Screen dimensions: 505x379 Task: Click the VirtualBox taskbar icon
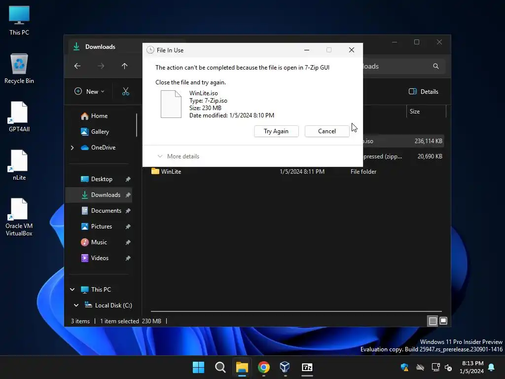coord(285,367)
